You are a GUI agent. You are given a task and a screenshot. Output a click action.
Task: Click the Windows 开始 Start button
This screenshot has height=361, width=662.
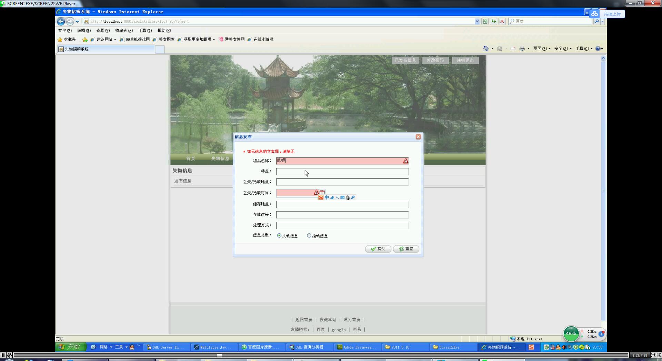point(71,347)
